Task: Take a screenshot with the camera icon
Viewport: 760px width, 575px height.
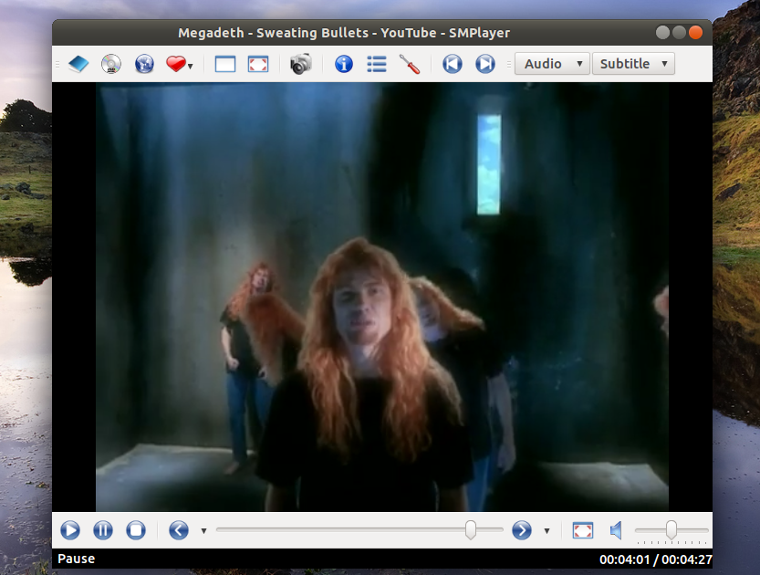Action: (x=300, y=64)
